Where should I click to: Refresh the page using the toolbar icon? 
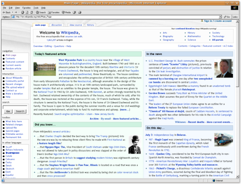coord(27,12)
